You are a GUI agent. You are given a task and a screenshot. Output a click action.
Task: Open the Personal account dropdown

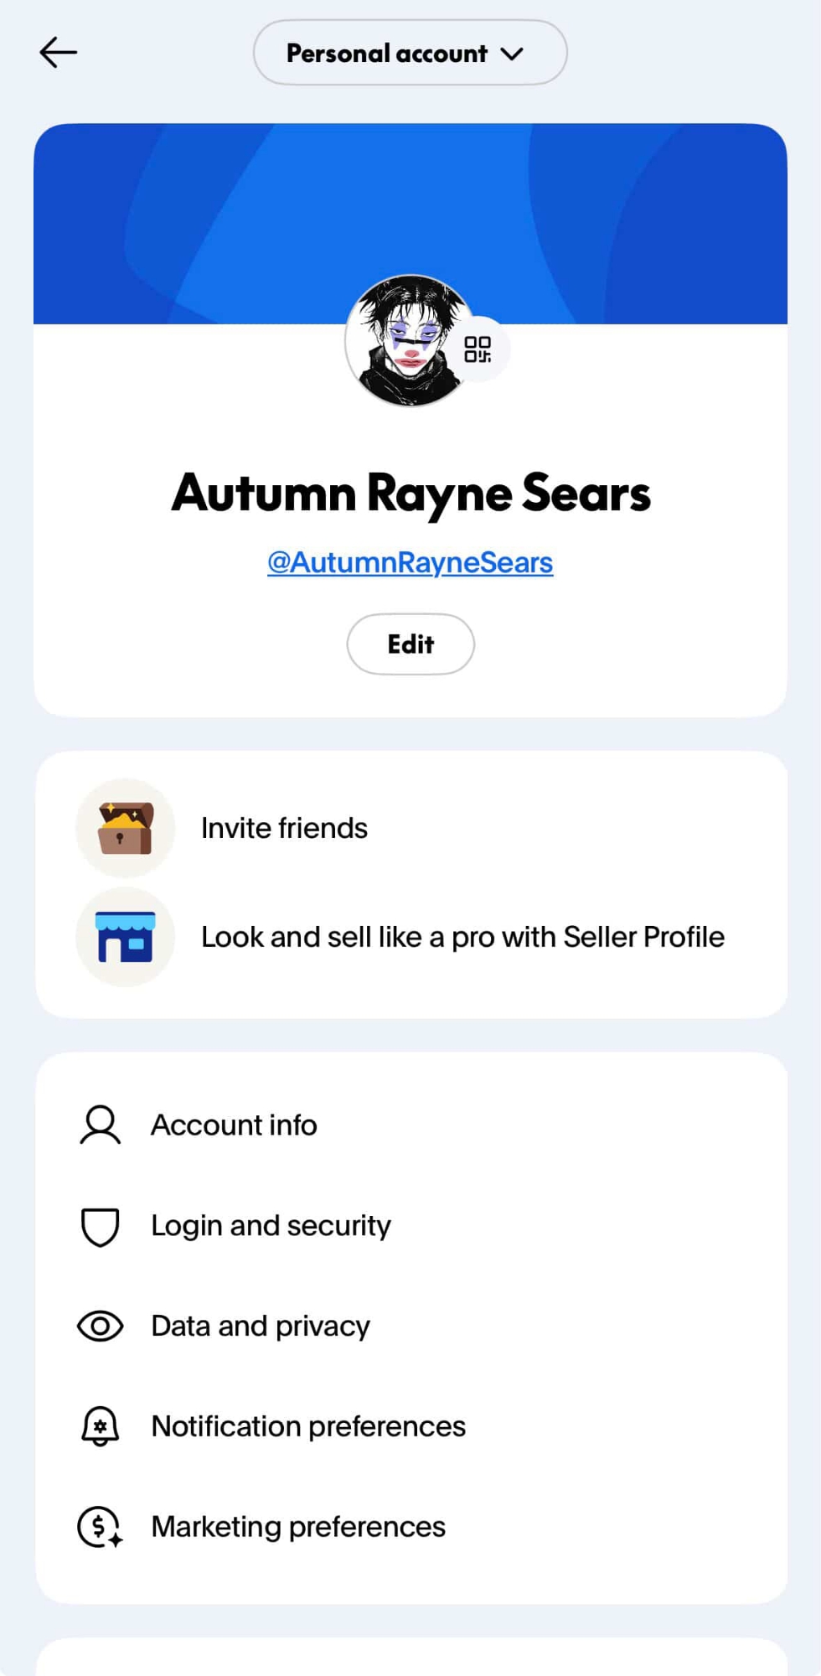coord(410,53)
